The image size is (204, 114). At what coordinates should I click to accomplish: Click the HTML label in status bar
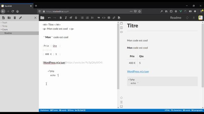pyautogui.click(x=167, y=110)
